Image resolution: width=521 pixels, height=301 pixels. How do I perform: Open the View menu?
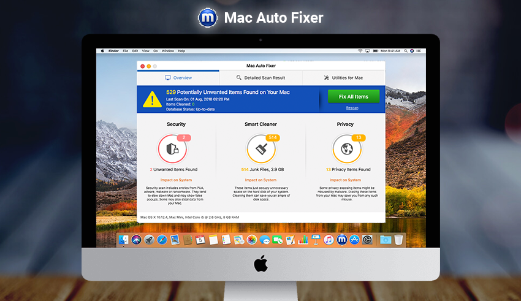[x=145, y=51]
